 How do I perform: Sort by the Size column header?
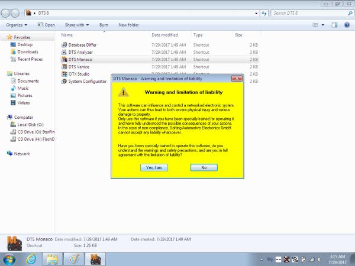pos(238,35)
